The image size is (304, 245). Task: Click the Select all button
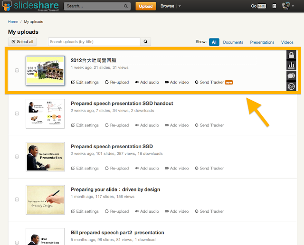coord(22,42)
